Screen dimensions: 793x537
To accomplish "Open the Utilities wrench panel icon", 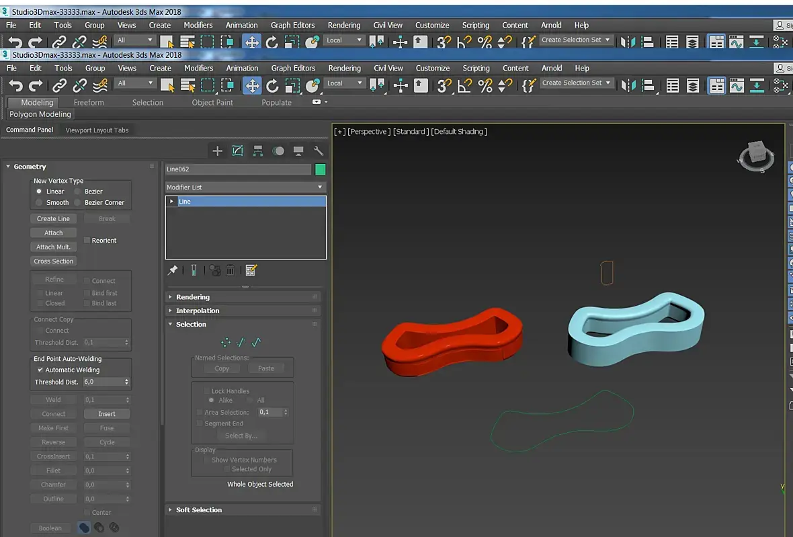I will click(x=319, y=151).
